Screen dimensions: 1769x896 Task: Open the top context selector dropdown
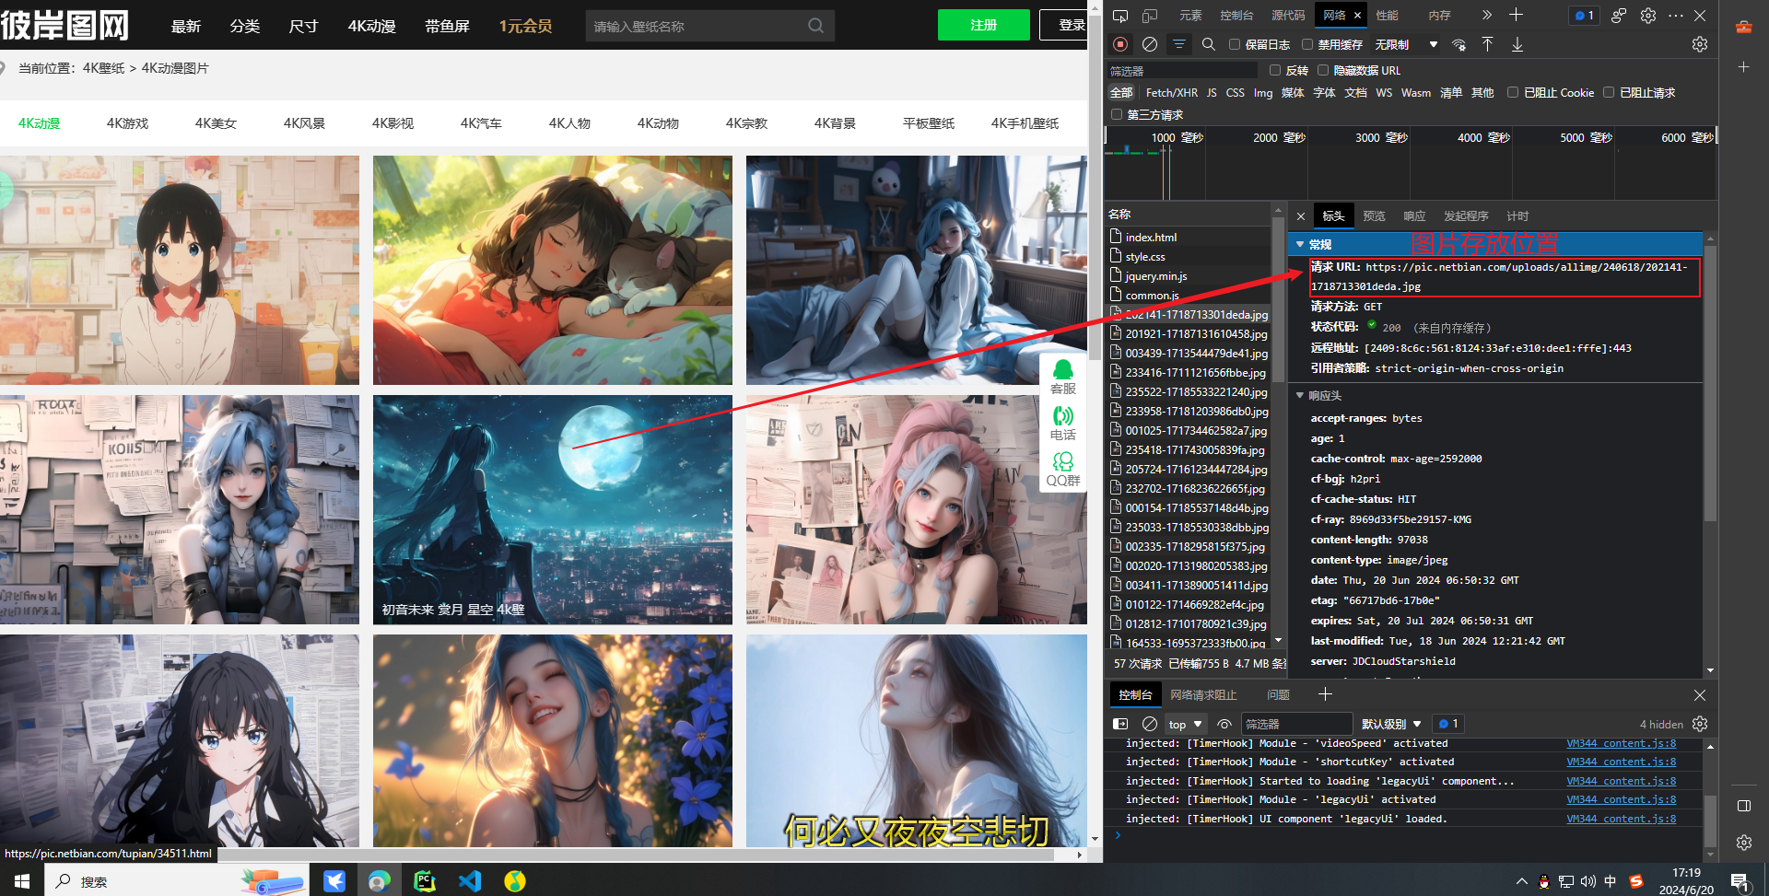[1186, 724]
